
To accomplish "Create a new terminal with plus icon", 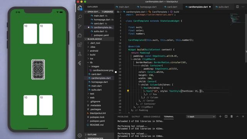I will click(x=220, y=117).
